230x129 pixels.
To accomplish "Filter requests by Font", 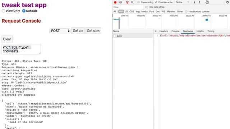I will tap(152, 11).
